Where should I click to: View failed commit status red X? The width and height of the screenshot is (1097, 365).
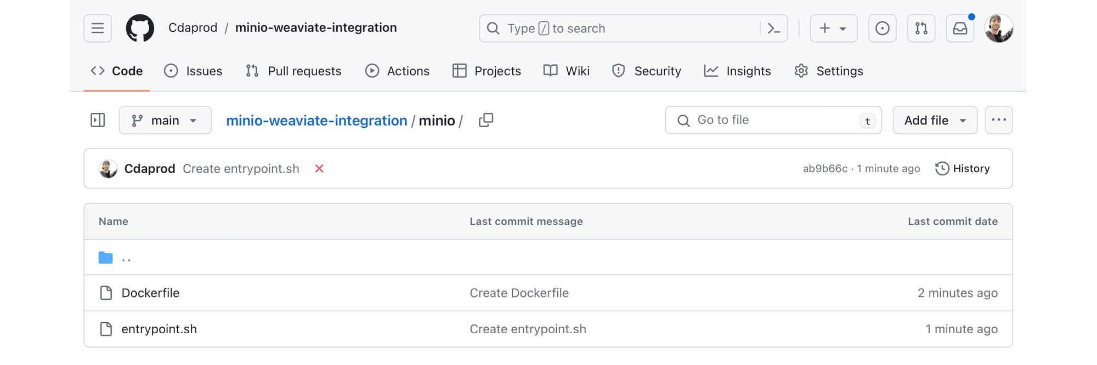tap(319, 169)
